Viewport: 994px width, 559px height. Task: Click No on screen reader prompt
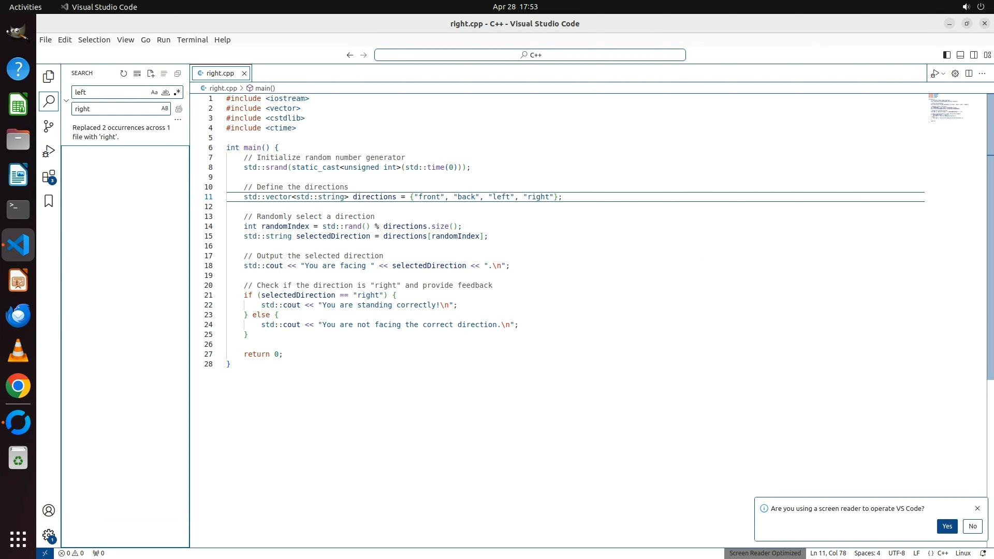point(972,526)
